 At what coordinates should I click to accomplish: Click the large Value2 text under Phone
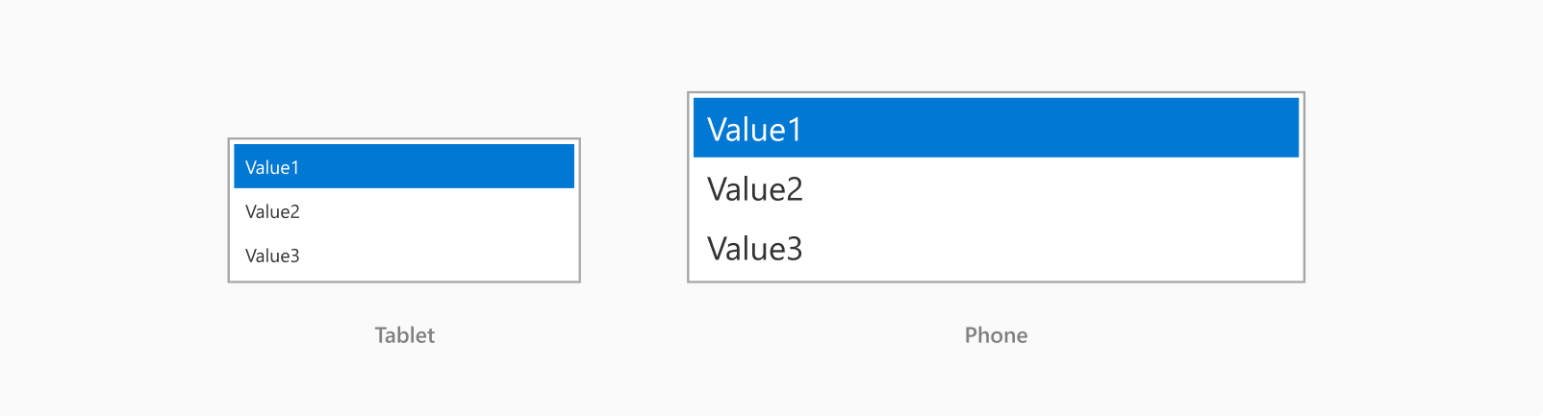click(x=755, y=189)
